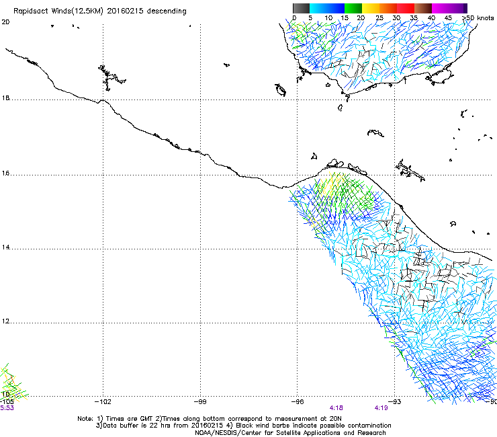Click the gray 0-5 knots legend swatch

(x=301, y=8)
